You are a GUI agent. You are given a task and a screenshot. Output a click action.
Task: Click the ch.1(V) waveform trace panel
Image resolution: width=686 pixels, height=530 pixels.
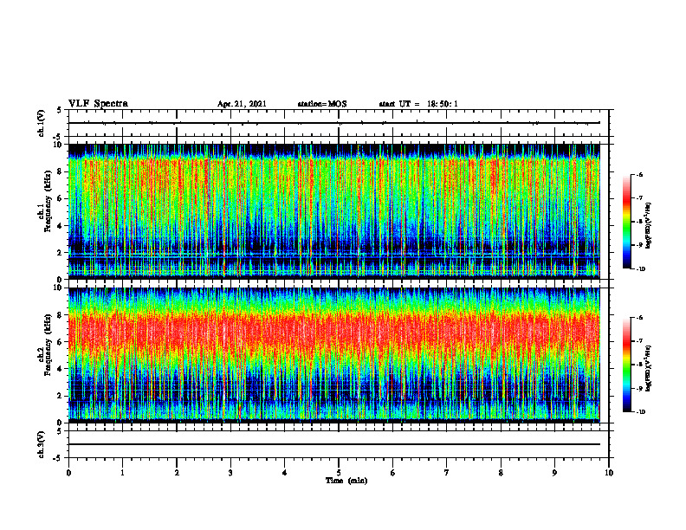[339, 123]
